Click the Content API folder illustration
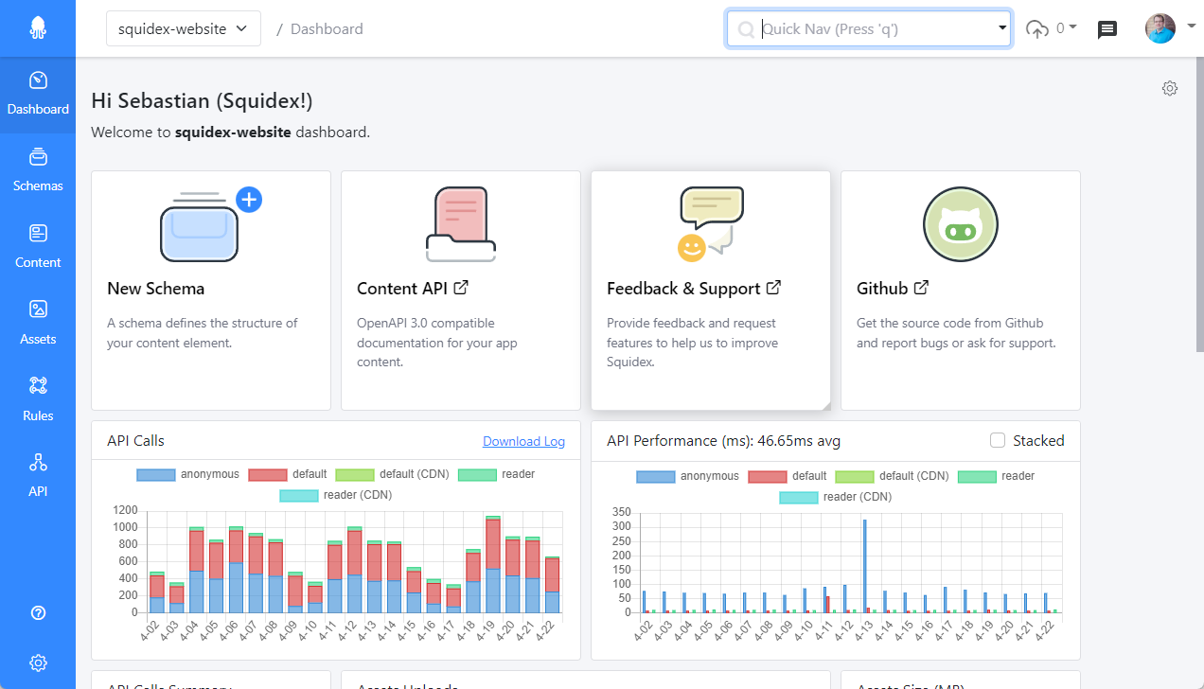 pyautogui.click(x=461, y=224)
